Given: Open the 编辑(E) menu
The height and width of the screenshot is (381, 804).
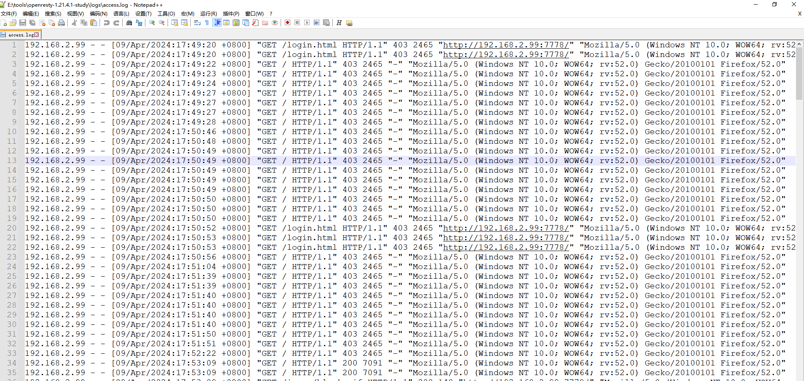Looking at the screenshot, I should 31,14.
